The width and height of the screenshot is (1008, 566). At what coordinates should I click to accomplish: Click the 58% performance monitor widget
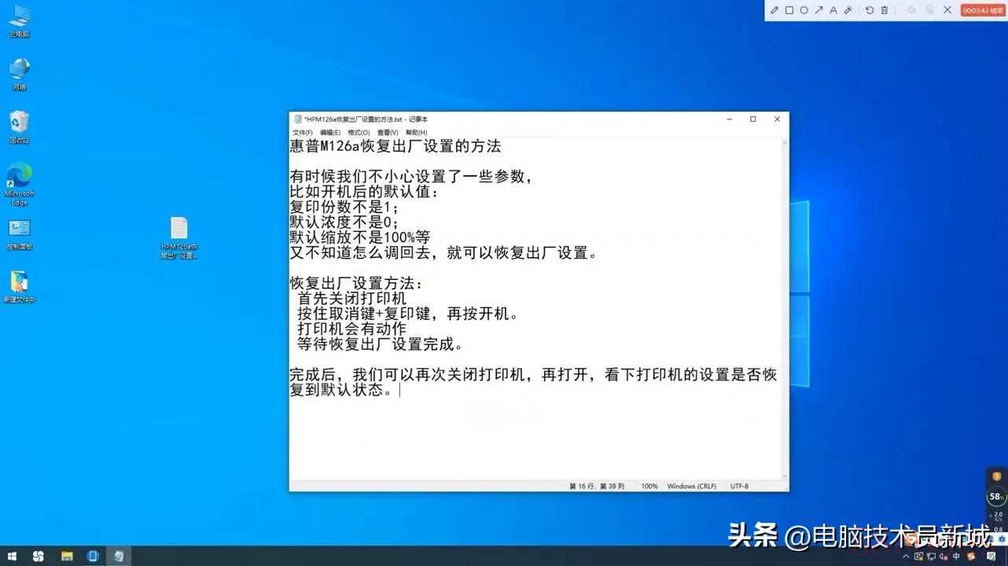pos(996,497)
